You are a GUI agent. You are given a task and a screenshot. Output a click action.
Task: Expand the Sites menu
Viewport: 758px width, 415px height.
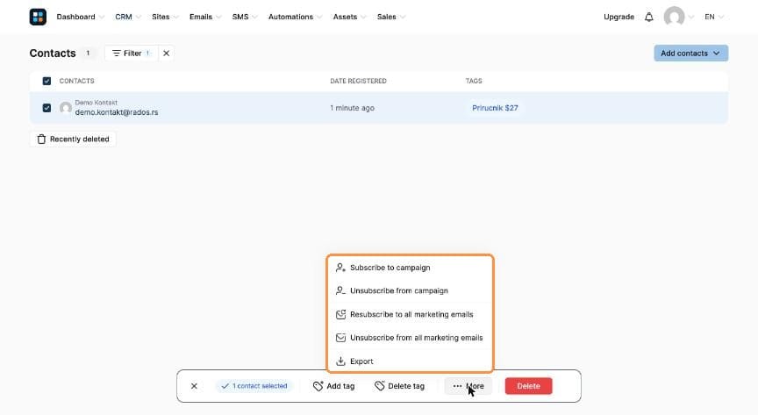tap(165, 17)
